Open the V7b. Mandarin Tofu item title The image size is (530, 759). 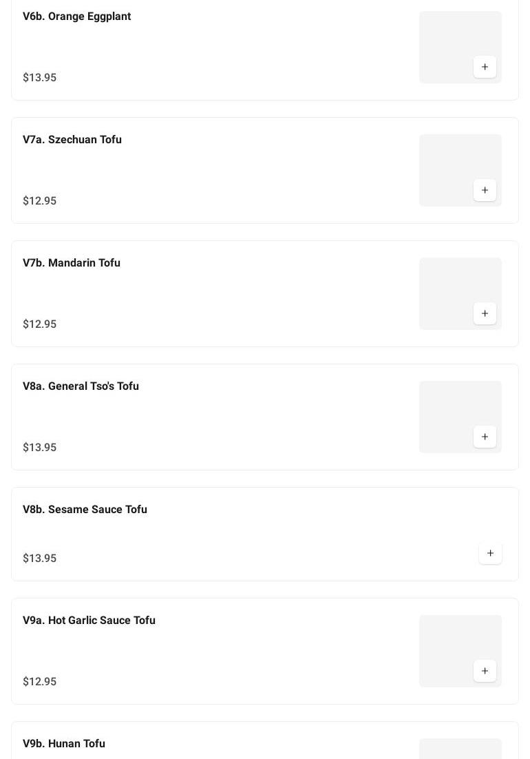point(72,263)
